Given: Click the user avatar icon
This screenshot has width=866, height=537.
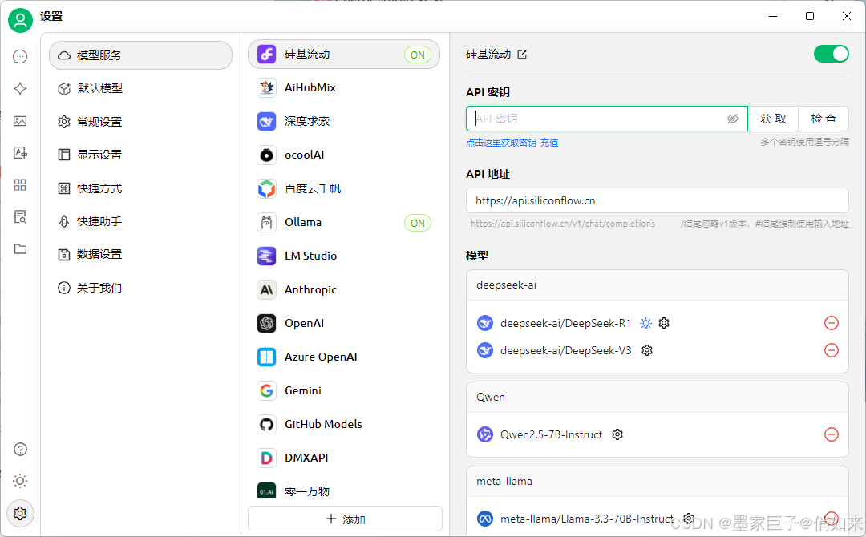Looking at the screenshot, I should (20, 20).
